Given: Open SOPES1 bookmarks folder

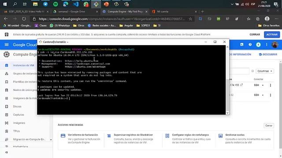Looking at the screenshot, I should pos(143,25).
